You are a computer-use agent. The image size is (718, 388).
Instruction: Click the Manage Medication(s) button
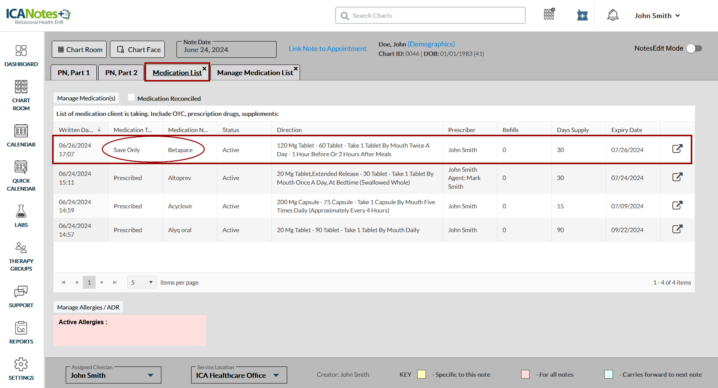[86, 98]
